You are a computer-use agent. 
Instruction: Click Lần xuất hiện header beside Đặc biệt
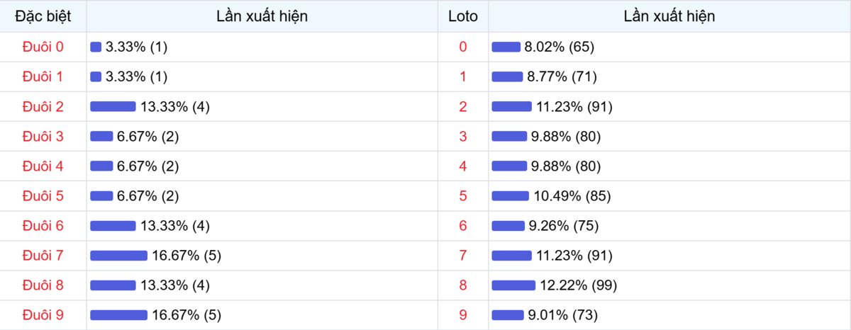pos(262,16)
